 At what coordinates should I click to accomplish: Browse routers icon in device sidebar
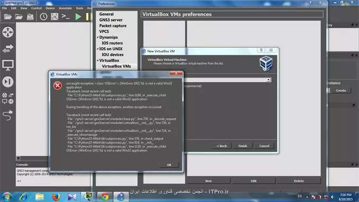(x=8, y=32)
